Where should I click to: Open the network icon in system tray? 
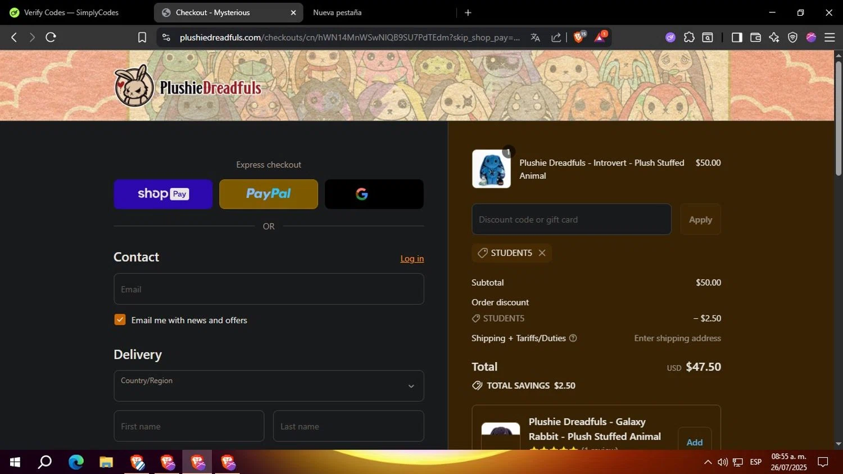[738, 462]
